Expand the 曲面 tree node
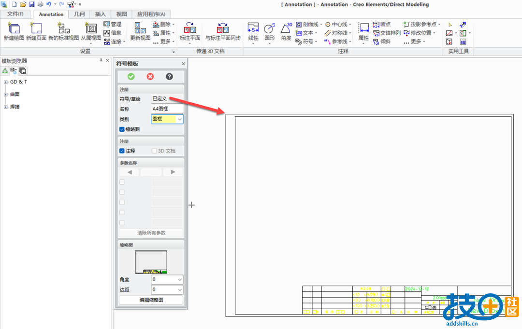The width and height of the screenshot is (522, 329). (x=6, y=95)
